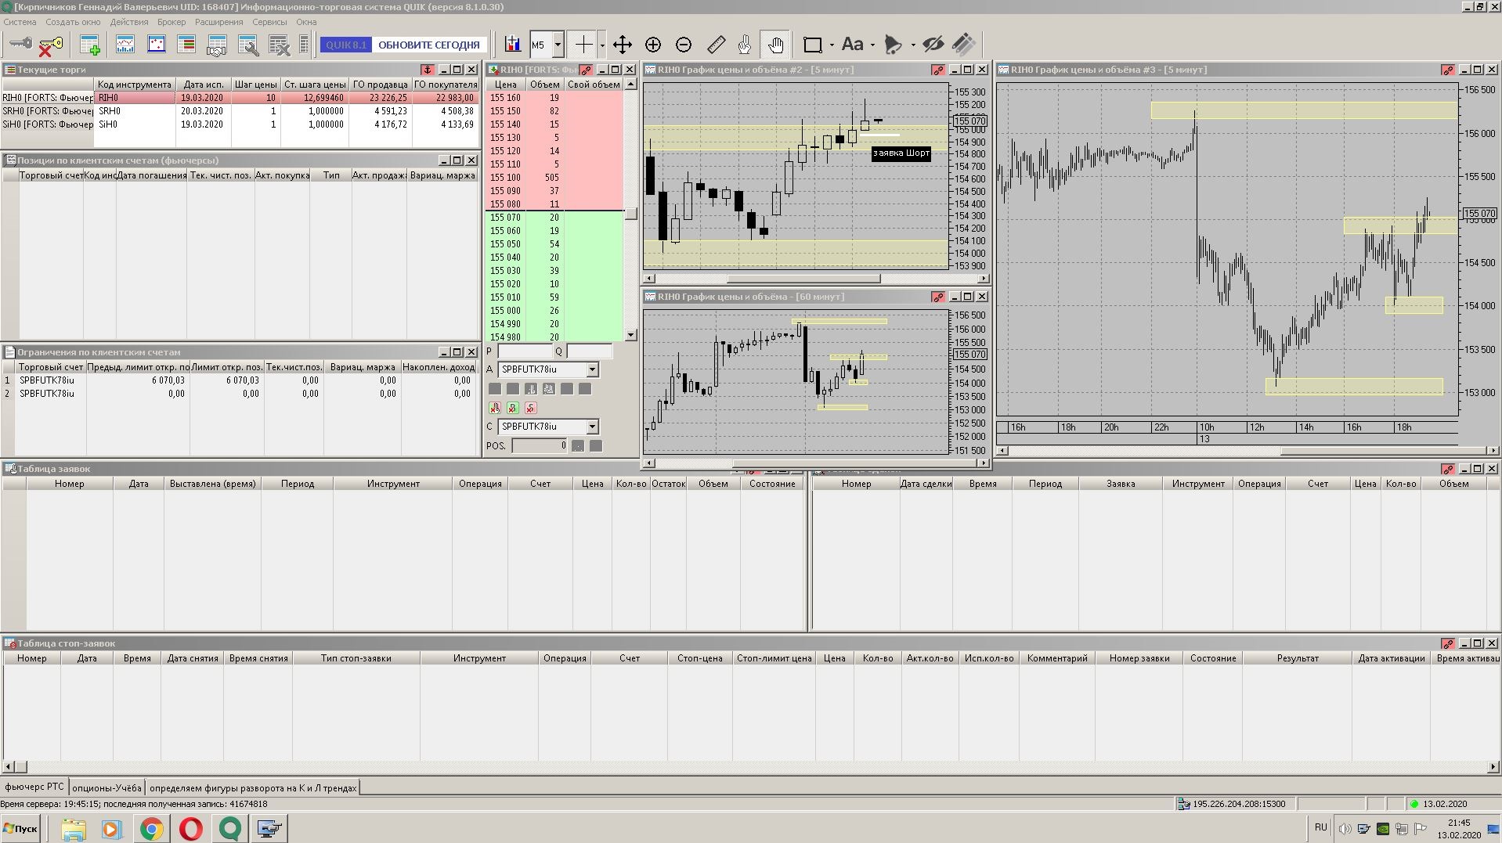The image size is (1502, 843).
Task: Switch to определяем фигуры разворота tab
Action: (x=253, y=787)
